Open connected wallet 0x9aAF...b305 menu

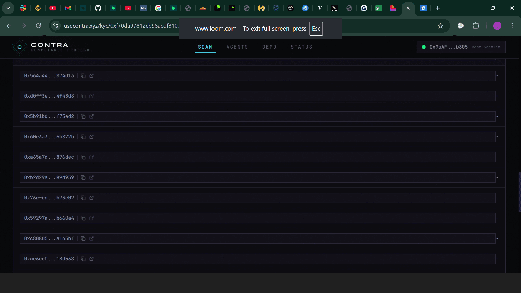[461, 47]
